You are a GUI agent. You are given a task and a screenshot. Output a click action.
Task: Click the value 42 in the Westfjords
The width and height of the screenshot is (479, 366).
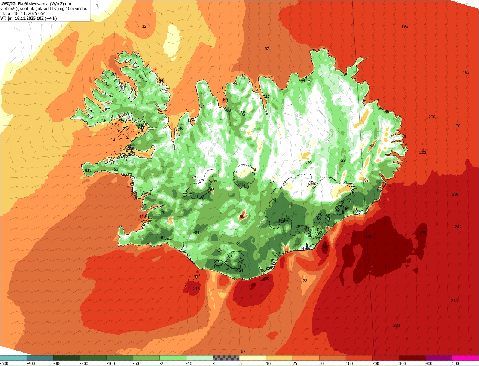pos(160,110)
